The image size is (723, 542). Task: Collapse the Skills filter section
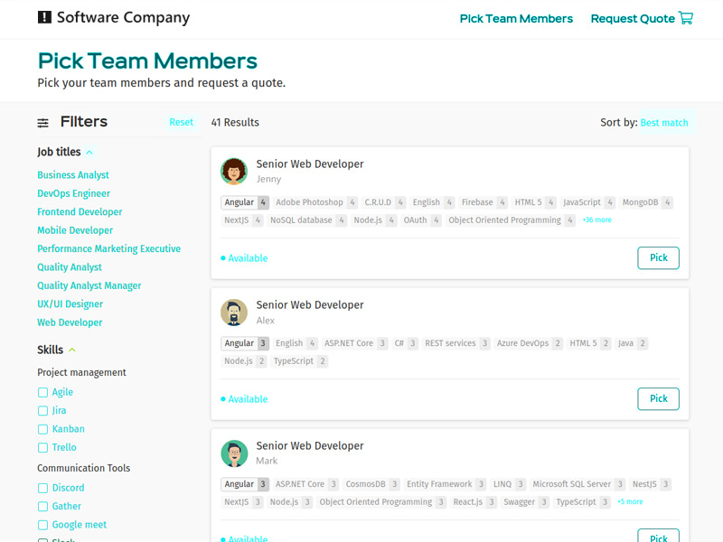pyautogui.click(x=72, y=350)
